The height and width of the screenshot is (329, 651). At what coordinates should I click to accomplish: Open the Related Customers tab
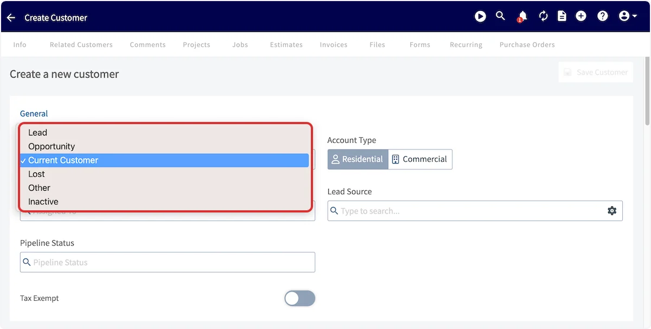click(81, 44)
